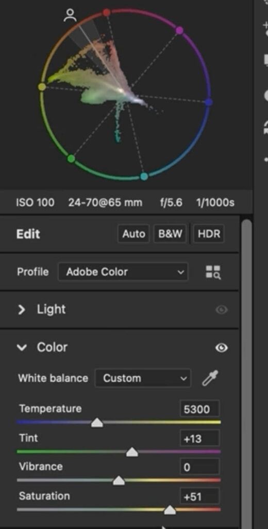Click the Temperature value field

pos(199,409)
